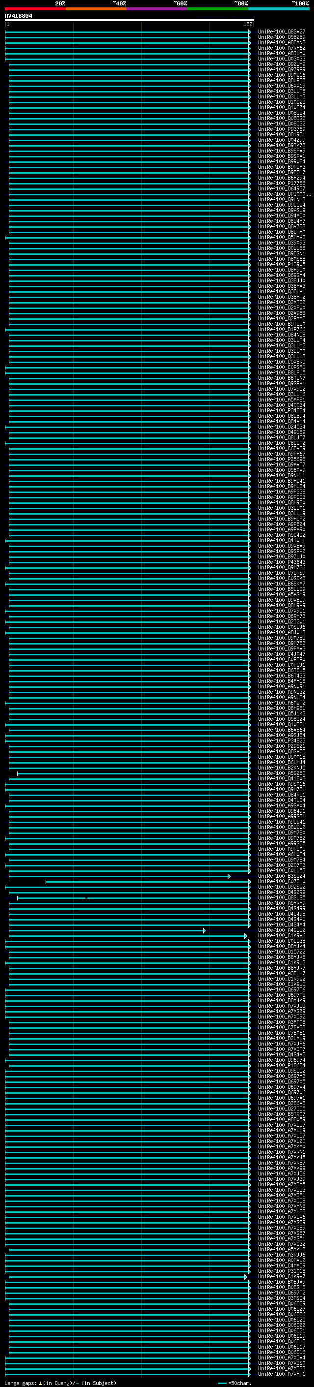
Task: Select hit label UniRef100_P93769
Action: click(282, 129)
